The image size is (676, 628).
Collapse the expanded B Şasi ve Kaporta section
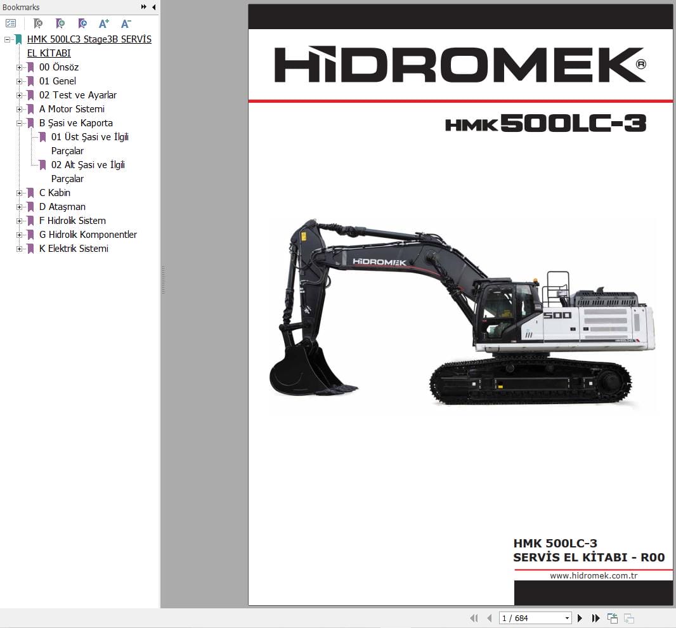tap(18, 123)
